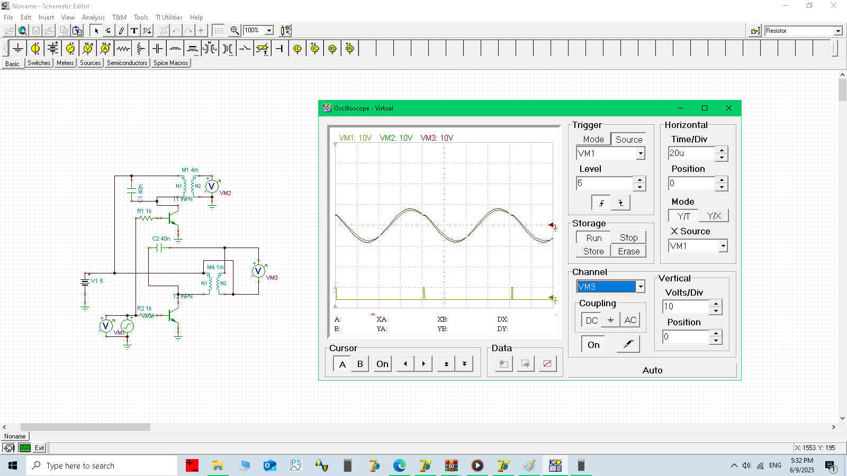Open the X Source dropdown
The height and width of the screenshot is (476, 847).
click(x=723, y=246)
